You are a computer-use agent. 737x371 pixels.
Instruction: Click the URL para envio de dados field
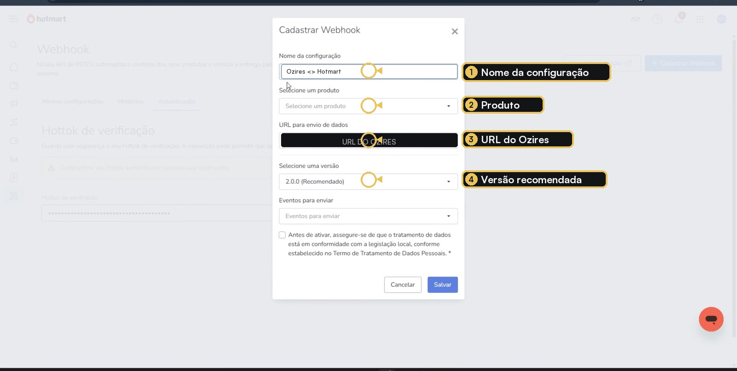click(368, 140)
